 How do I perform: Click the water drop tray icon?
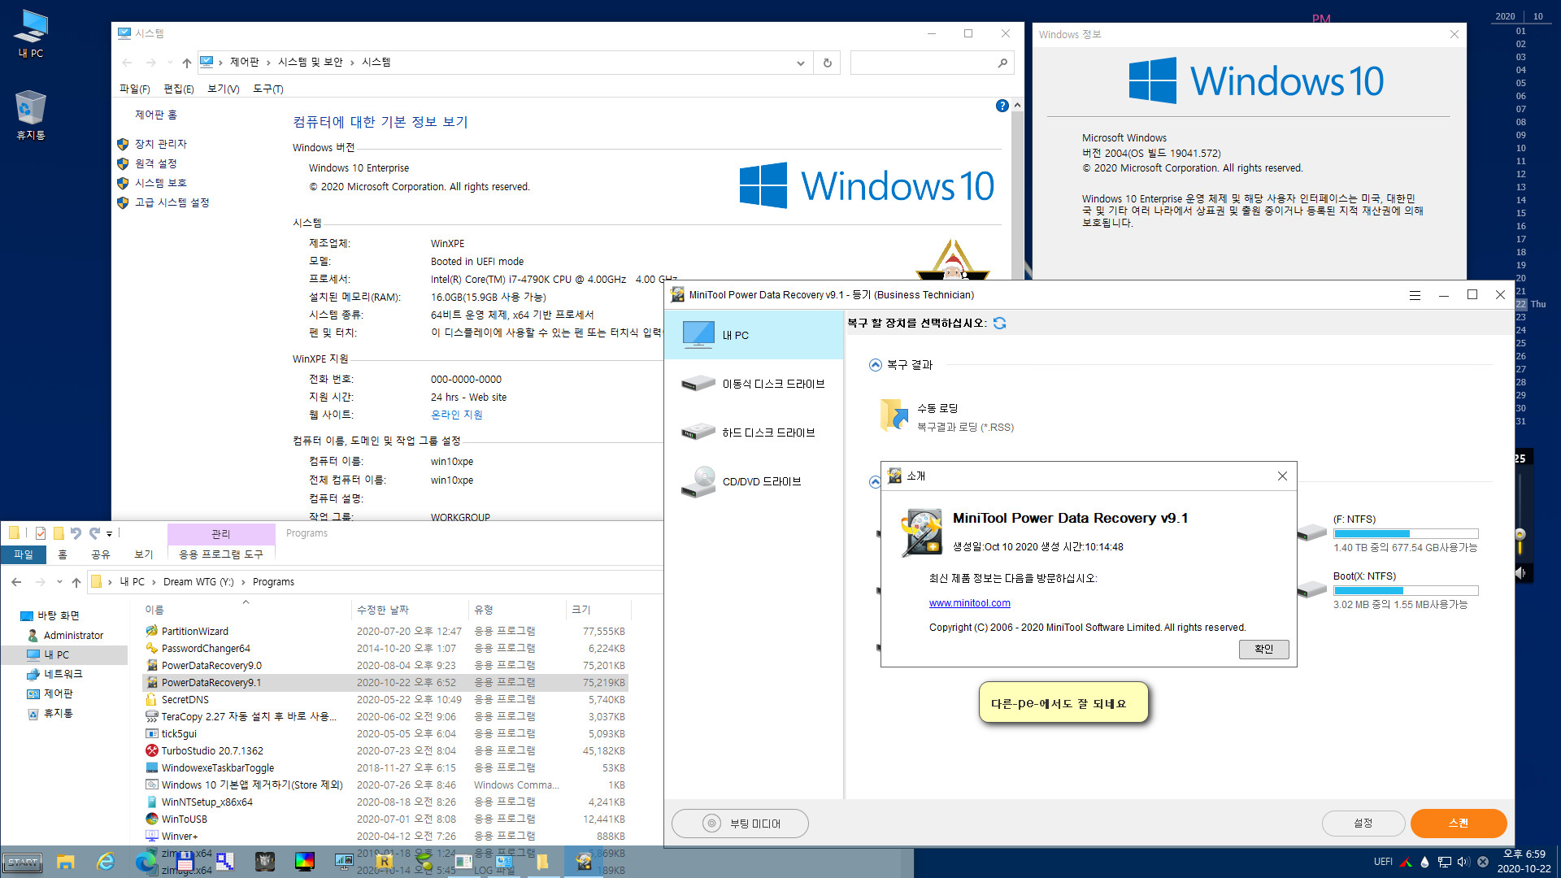1424,862
